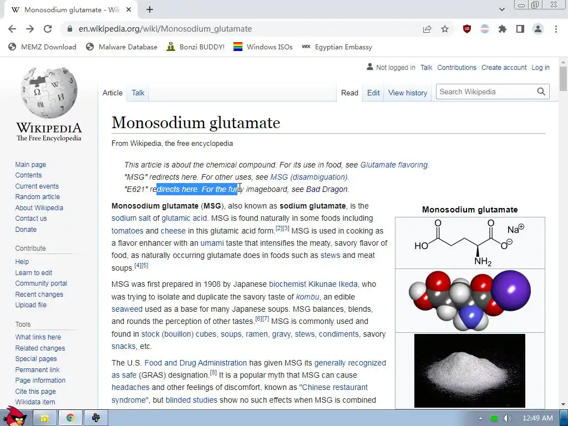Screen dimensions: 568x426
Task: Open Random article in sidebar
Action: coord(38,197)
